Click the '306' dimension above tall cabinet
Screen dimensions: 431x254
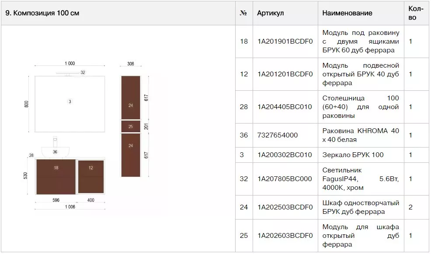131,64
